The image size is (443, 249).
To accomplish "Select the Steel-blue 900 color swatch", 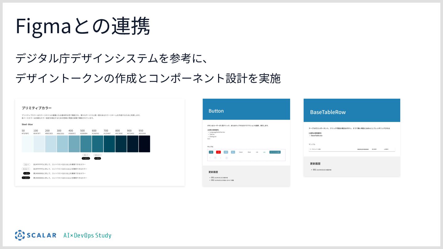I will pos(133,144).
